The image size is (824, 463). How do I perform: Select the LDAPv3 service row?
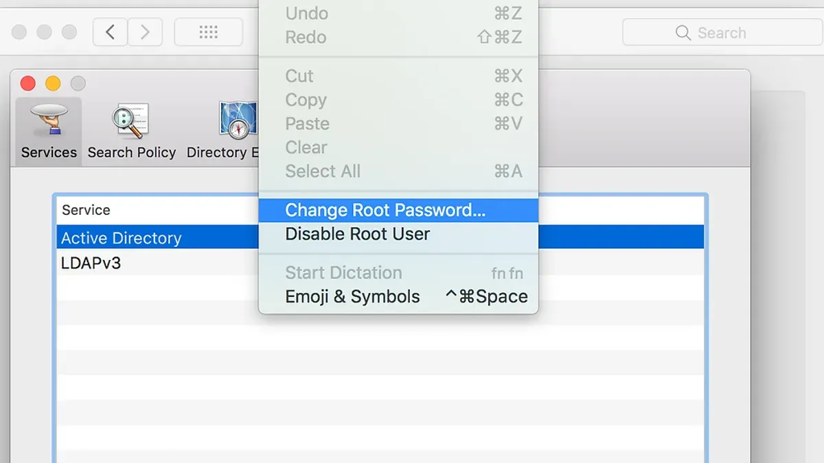click(380, 262)
